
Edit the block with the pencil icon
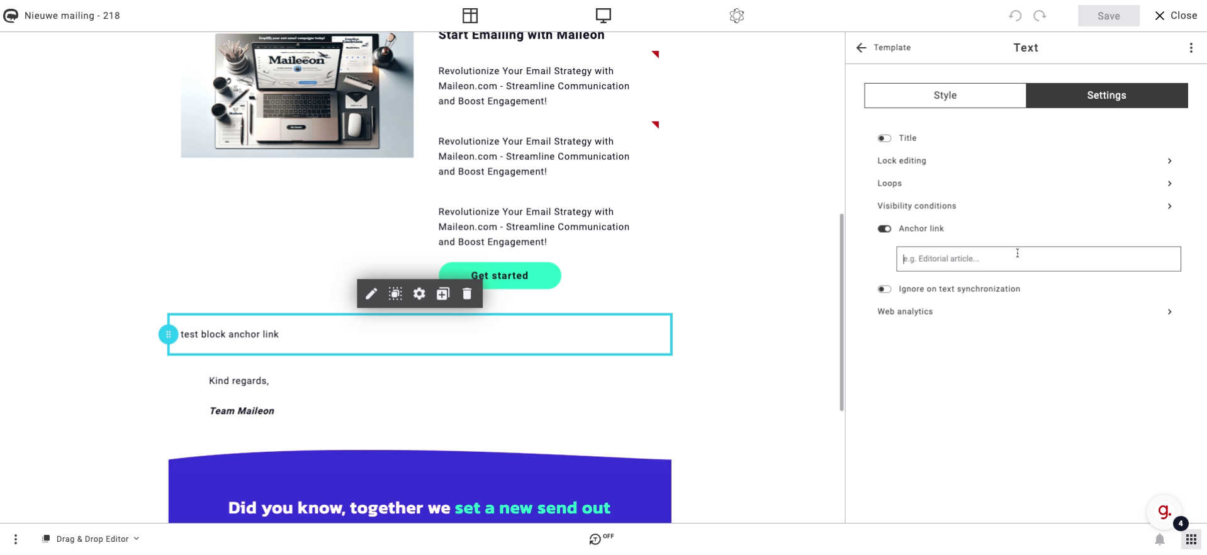(371, 294)
